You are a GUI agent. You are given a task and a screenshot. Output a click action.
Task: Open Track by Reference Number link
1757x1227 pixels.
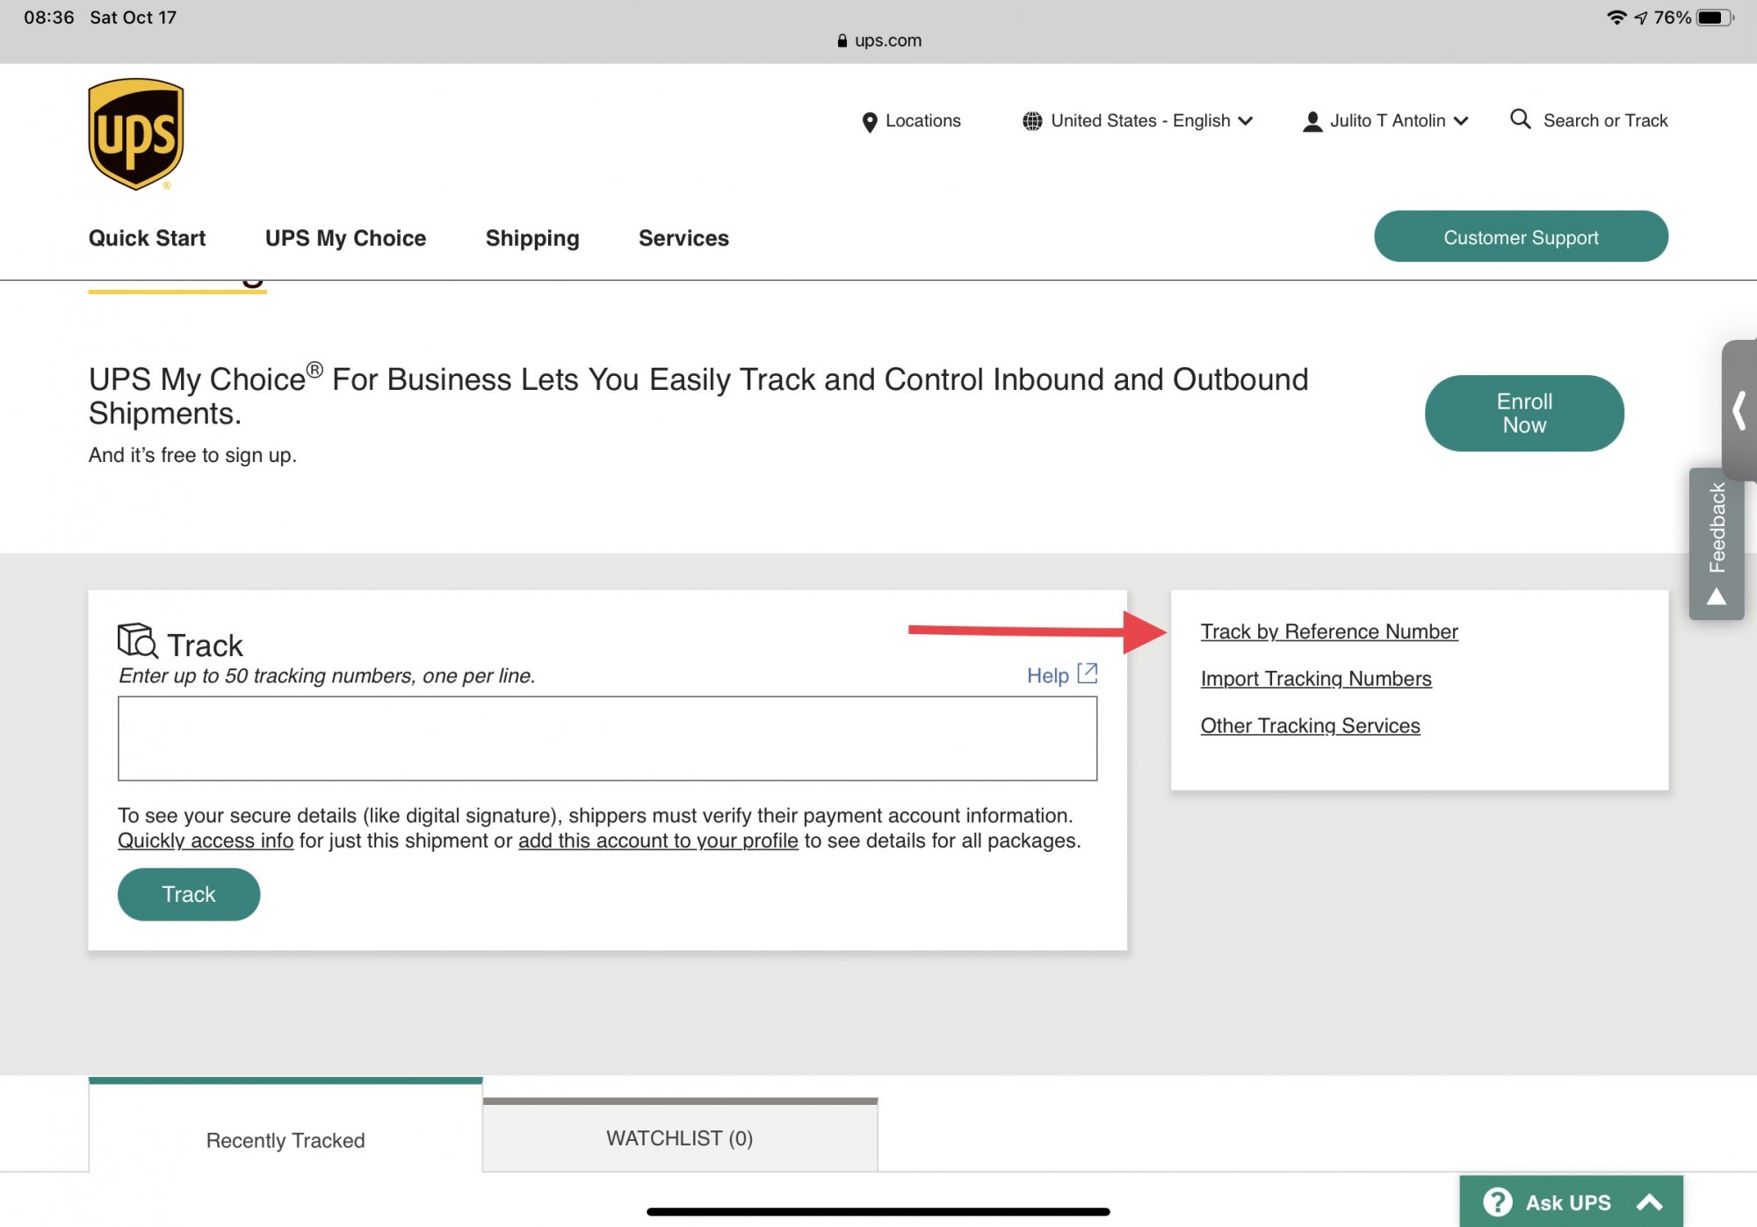pos(1329,632)
